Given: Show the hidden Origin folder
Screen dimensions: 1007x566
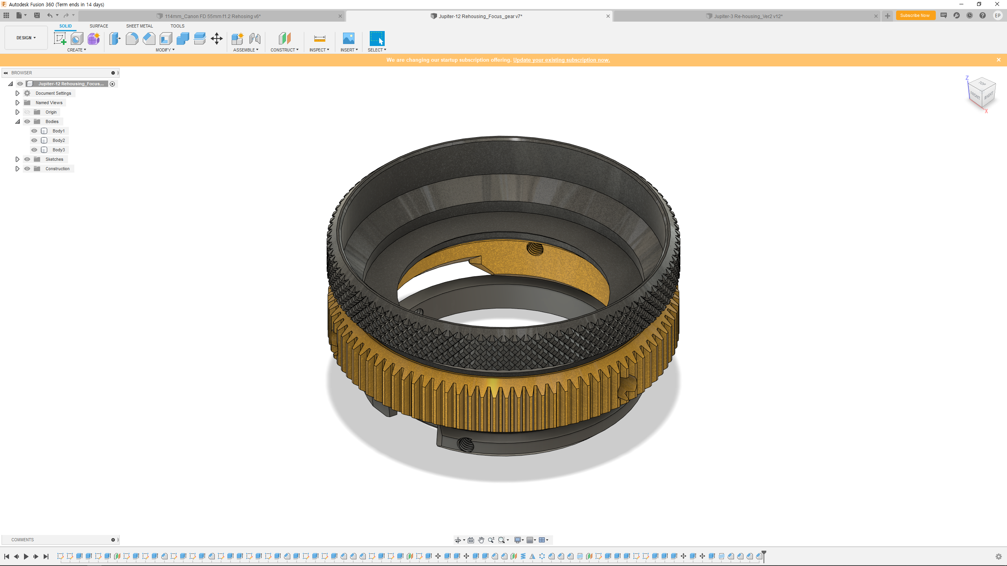Looking at the screenshot, I should click(x=27, y=112).
